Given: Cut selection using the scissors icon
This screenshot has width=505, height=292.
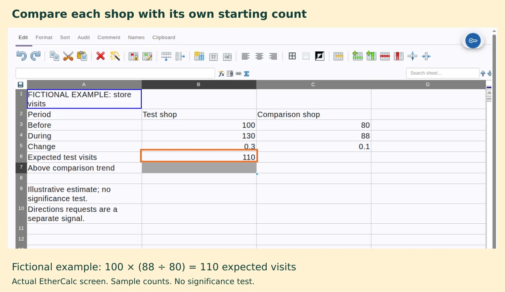Looking at the screenshot, I should point(68,56).
